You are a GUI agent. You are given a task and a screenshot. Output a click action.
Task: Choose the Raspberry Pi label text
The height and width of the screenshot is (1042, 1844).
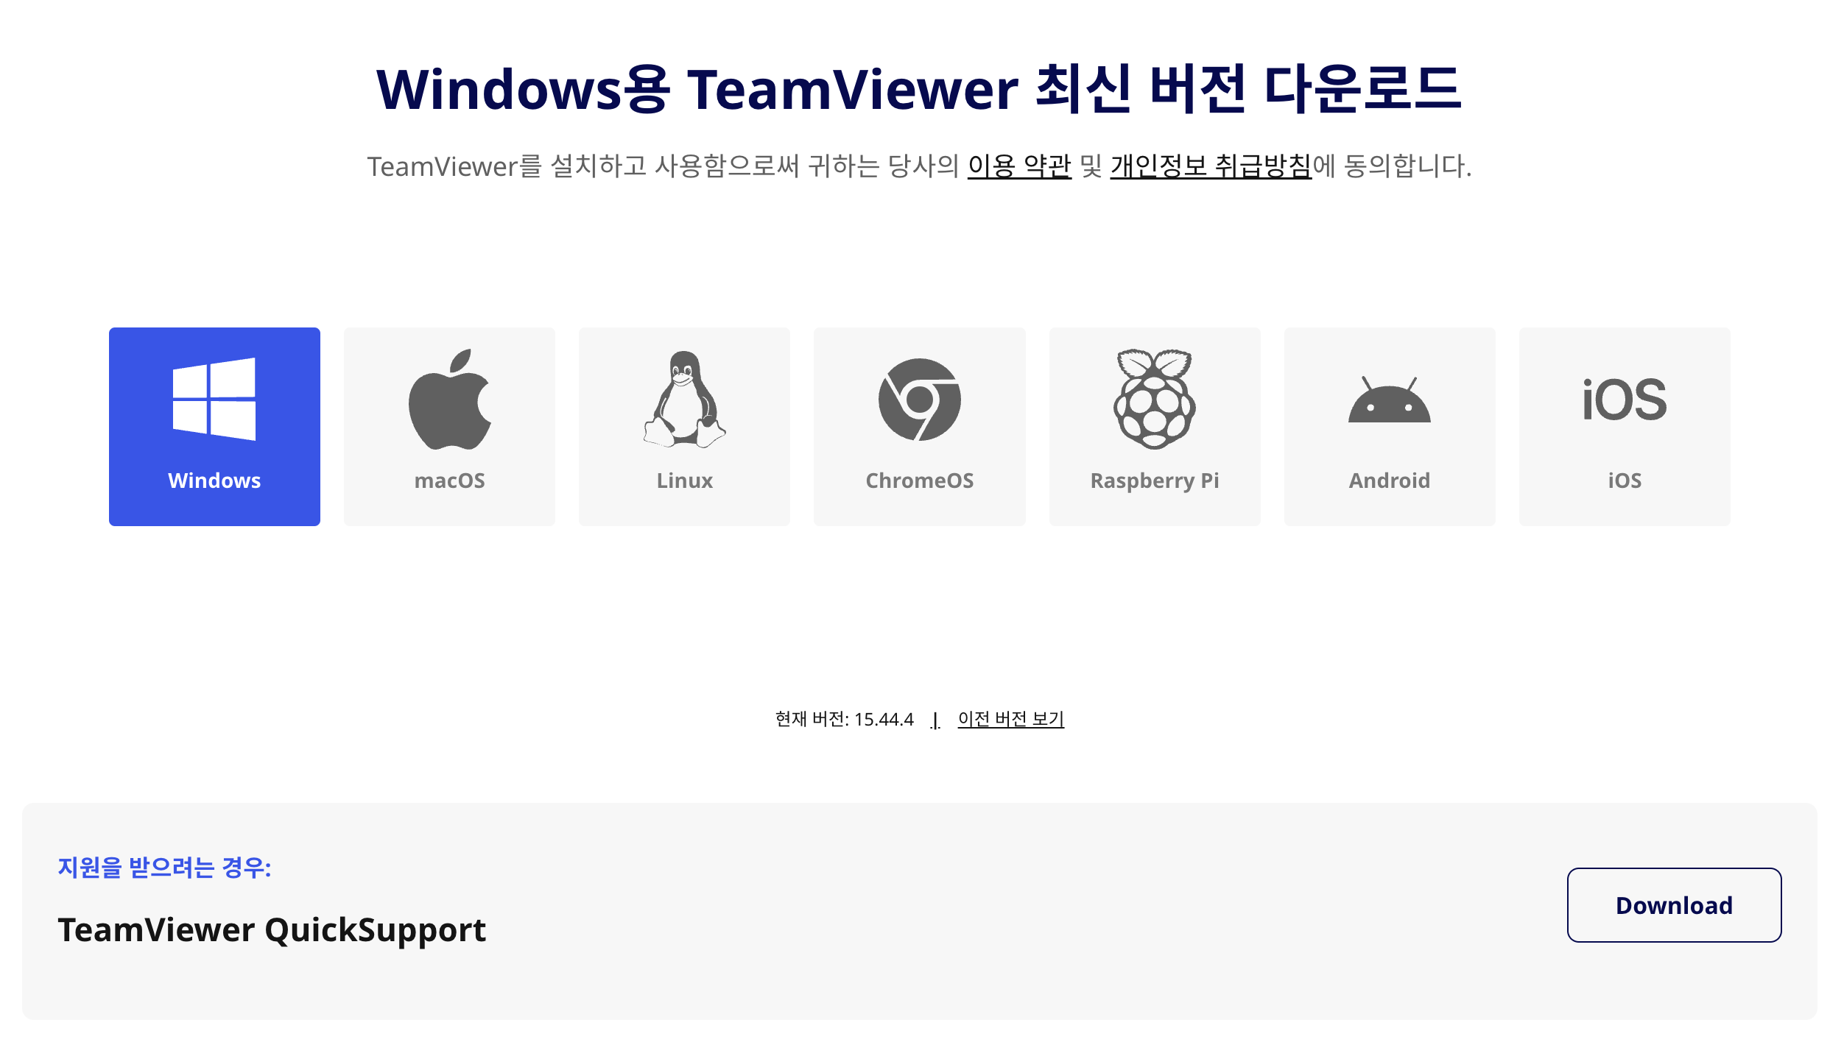pyautogui.click(x=1154, y=481)
